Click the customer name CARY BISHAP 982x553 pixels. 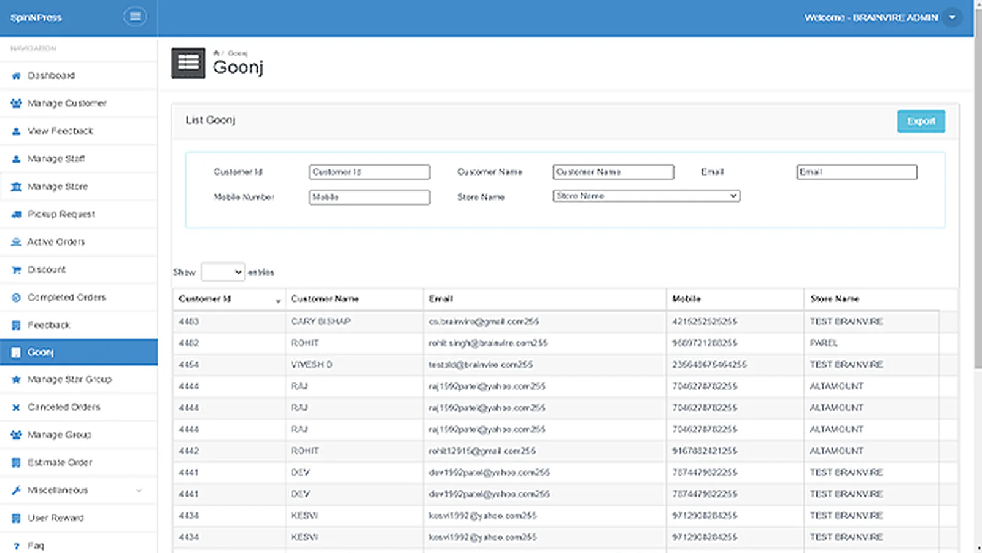320,322
